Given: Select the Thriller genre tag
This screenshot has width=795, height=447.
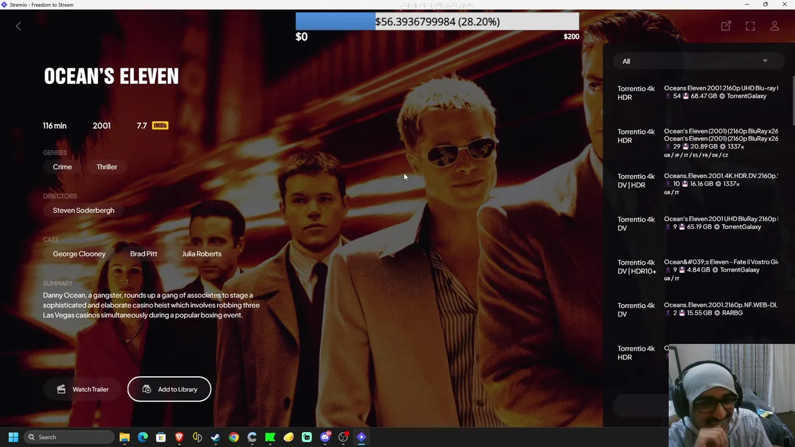Looking at the screenshot, I should tap(107, 167).
